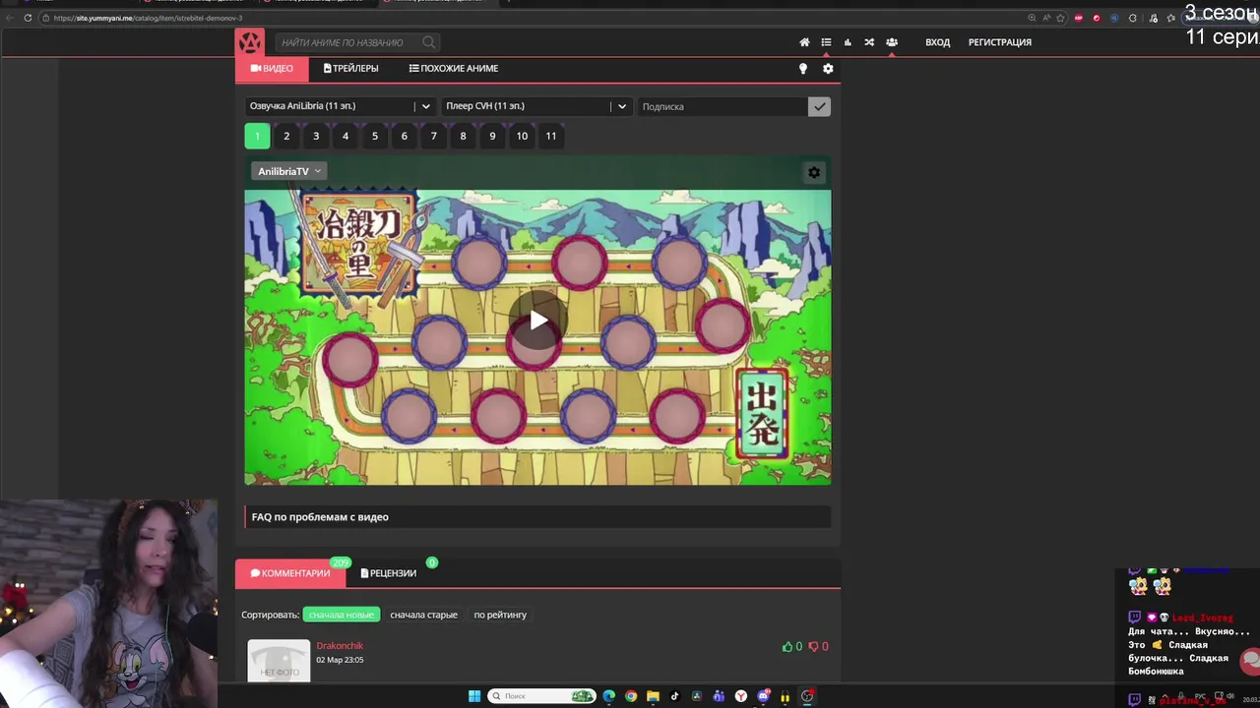Viewport: 1260px width, 708px height.
Task: Switch to the Похожие аниме tab
Action: click(454, 69)
